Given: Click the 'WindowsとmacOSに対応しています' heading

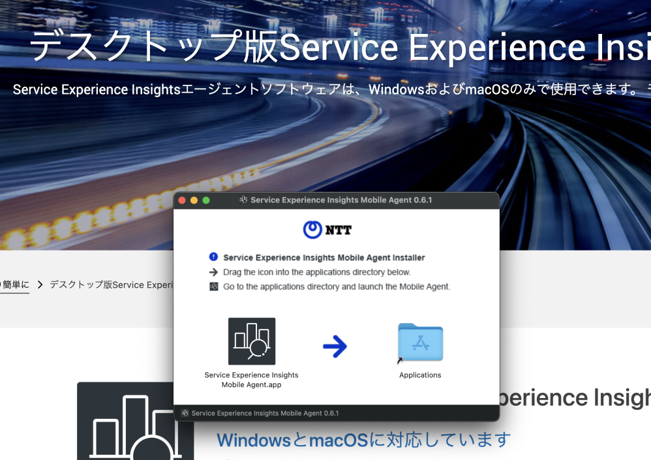Looking at the screenshot, I should point(364,440).
